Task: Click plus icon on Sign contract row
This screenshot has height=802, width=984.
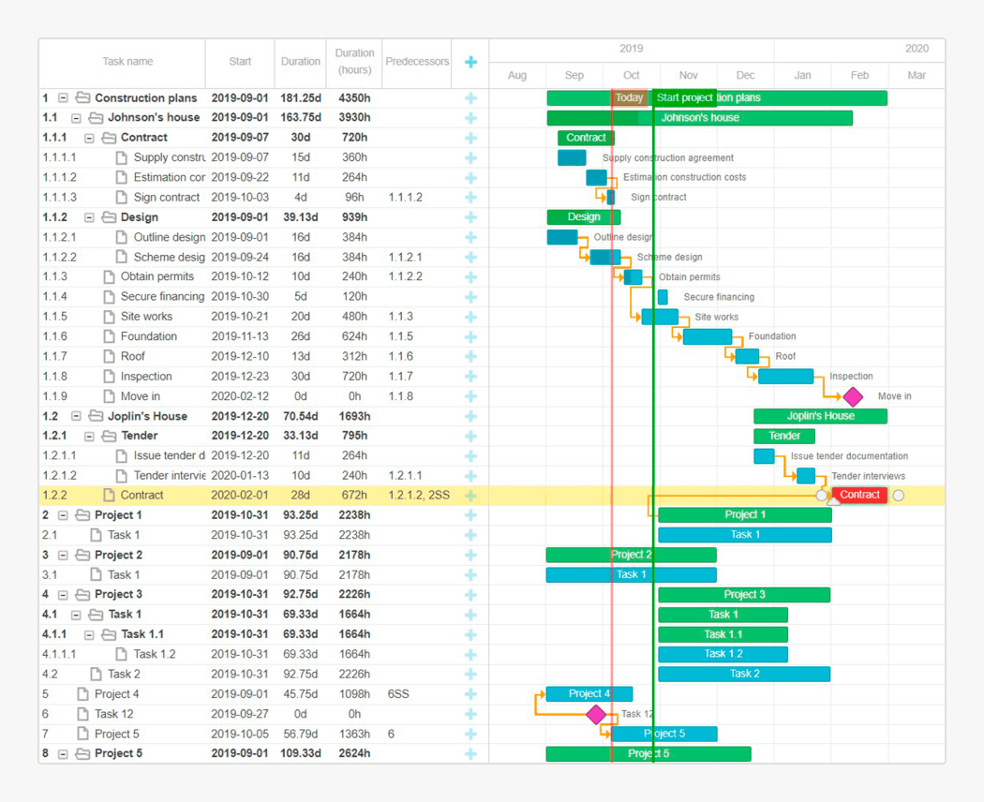Action: [x=470, y=198]
